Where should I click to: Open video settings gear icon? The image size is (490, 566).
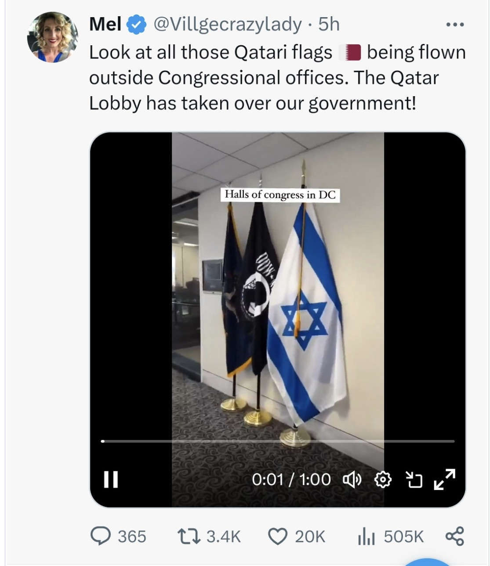(383, 479)
